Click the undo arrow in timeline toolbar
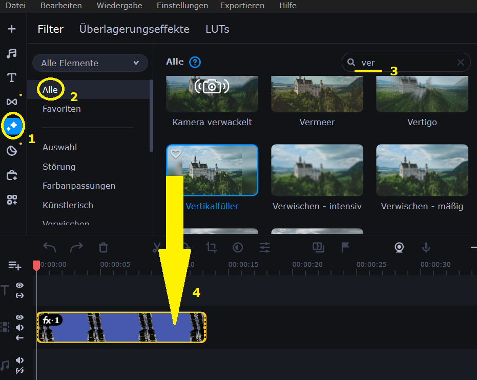The width and height of the screenshot is (477, 380). point(49,247)
